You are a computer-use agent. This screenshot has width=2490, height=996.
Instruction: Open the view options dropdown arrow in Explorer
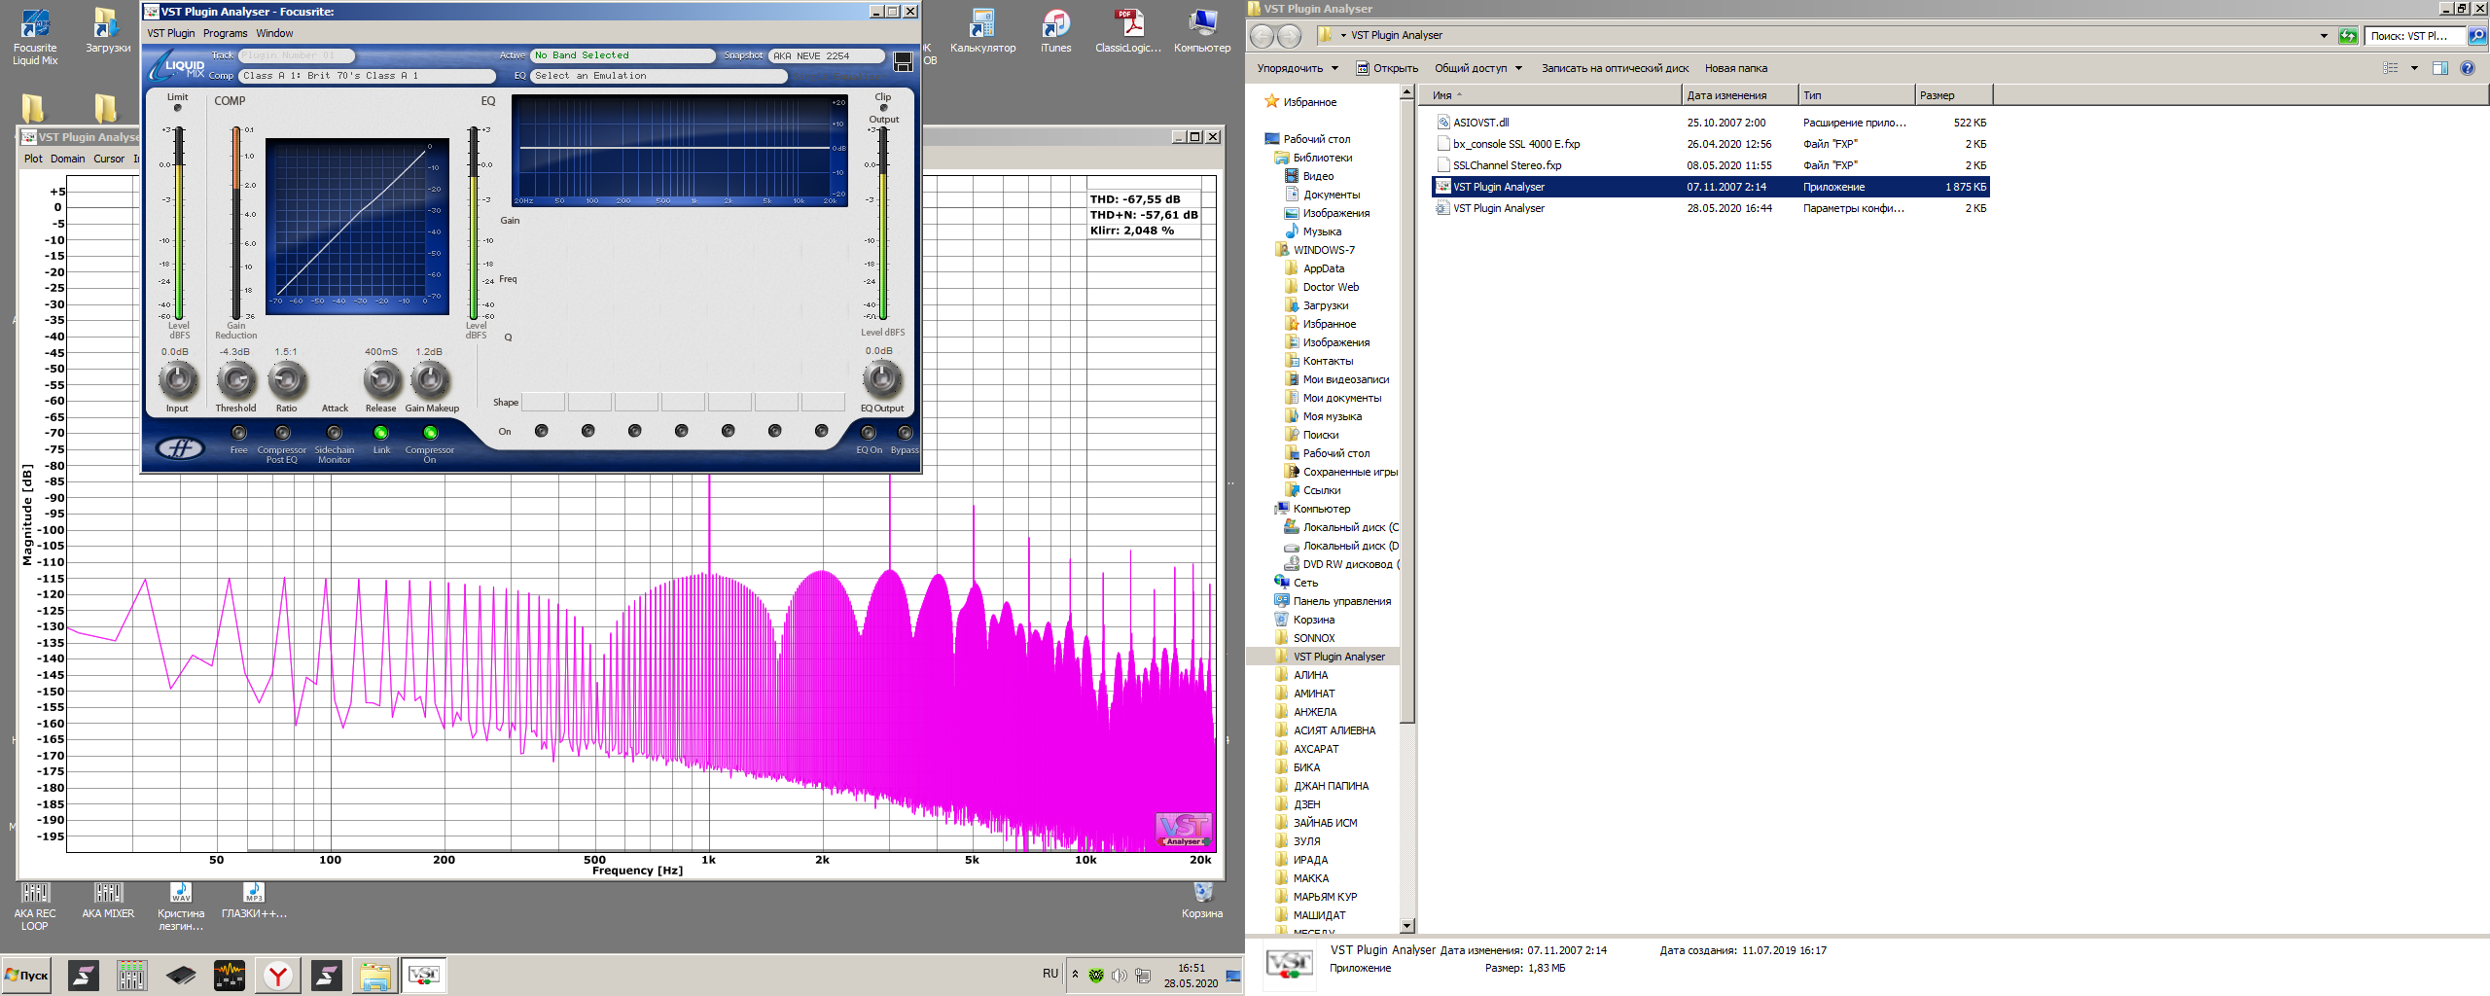[x=2414, y=68]
